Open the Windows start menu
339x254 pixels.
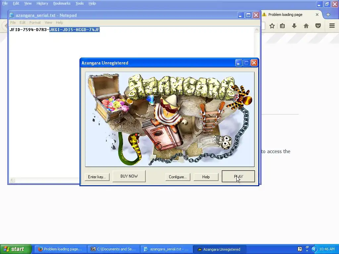(16, 249)
